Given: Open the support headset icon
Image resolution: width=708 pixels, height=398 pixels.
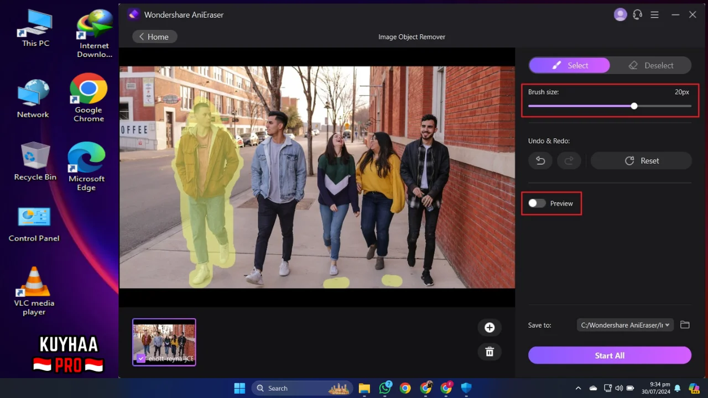Looking at the screenshot, I should point(637,15).
